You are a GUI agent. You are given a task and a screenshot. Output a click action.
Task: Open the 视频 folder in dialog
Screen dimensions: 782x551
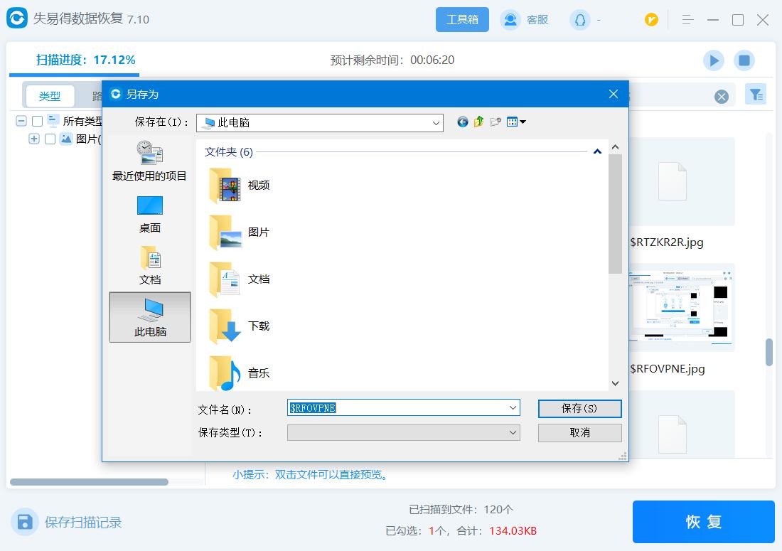245,185
